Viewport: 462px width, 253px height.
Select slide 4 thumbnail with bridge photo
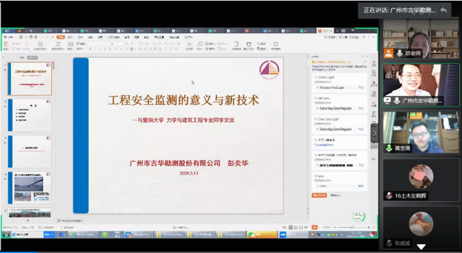30,188
